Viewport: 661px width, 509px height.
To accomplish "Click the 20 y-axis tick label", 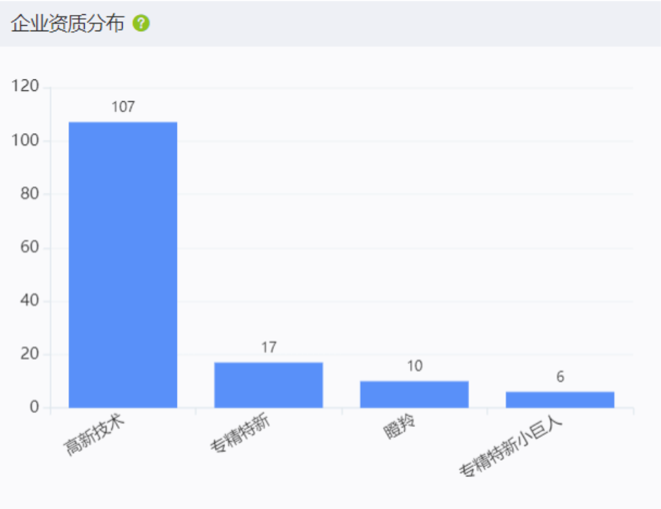I will point(30,354).
